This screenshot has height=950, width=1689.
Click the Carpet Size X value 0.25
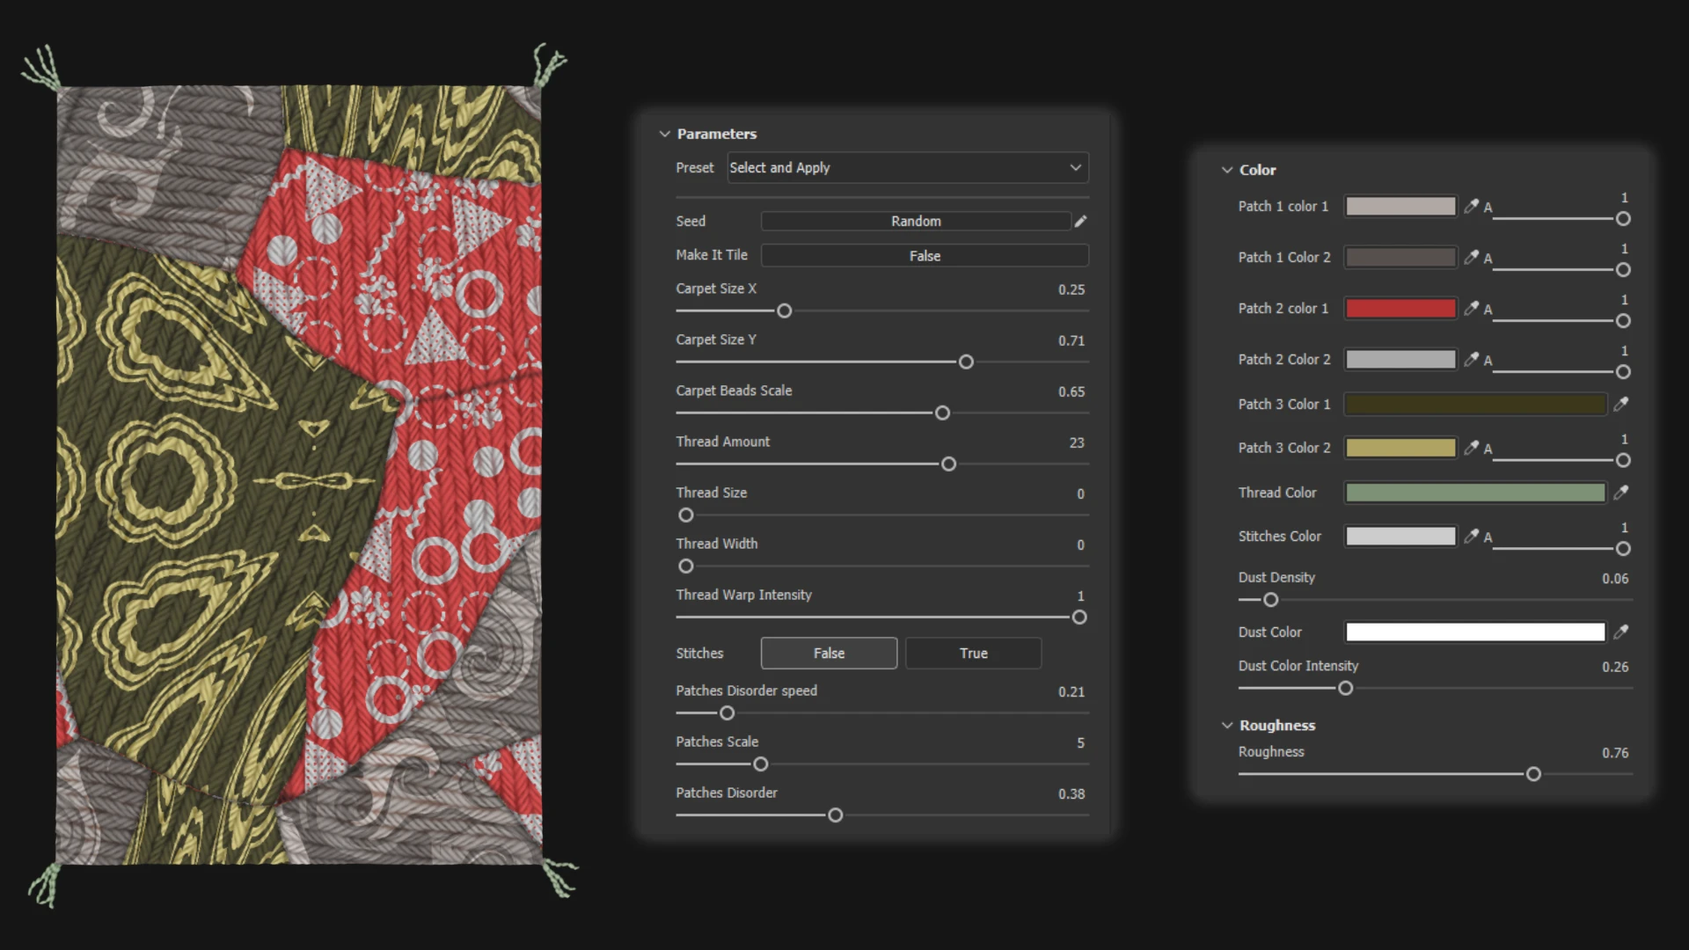click(1071, 289)
